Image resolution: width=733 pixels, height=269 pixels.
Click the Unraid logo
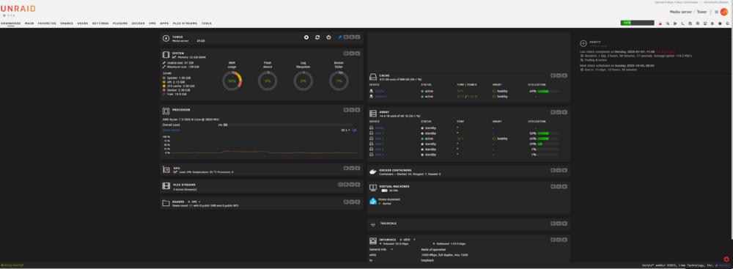[18, 9]
